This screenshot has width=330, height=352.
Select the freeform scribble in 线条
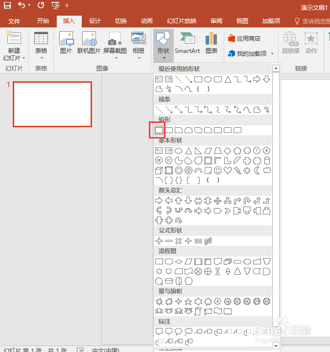[x=267, y=110]
